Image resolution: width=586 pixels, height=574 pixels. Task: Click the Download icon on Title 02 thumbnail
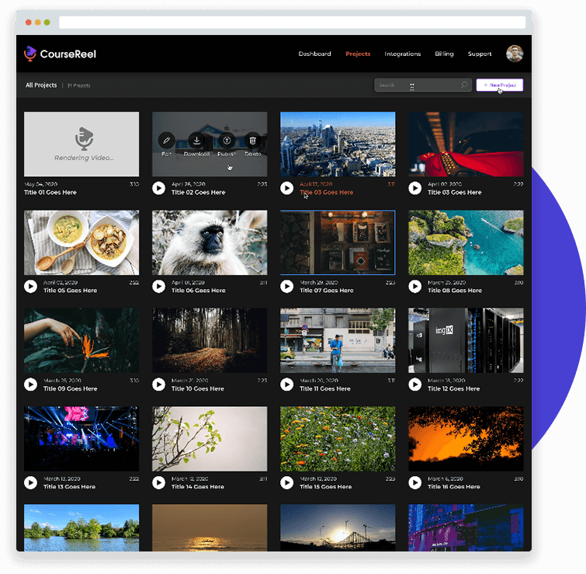[196, 141]
